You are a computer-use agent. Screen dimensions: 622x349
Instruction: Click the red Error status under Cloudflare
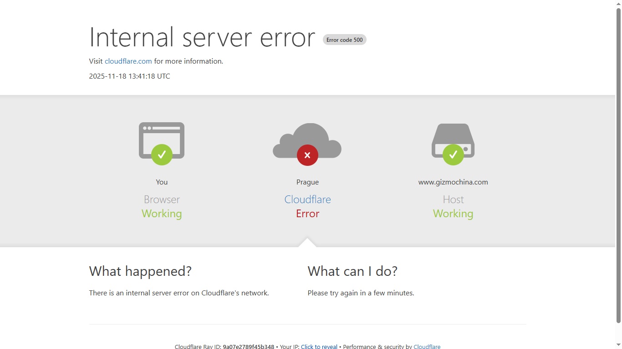click(307, 214)
